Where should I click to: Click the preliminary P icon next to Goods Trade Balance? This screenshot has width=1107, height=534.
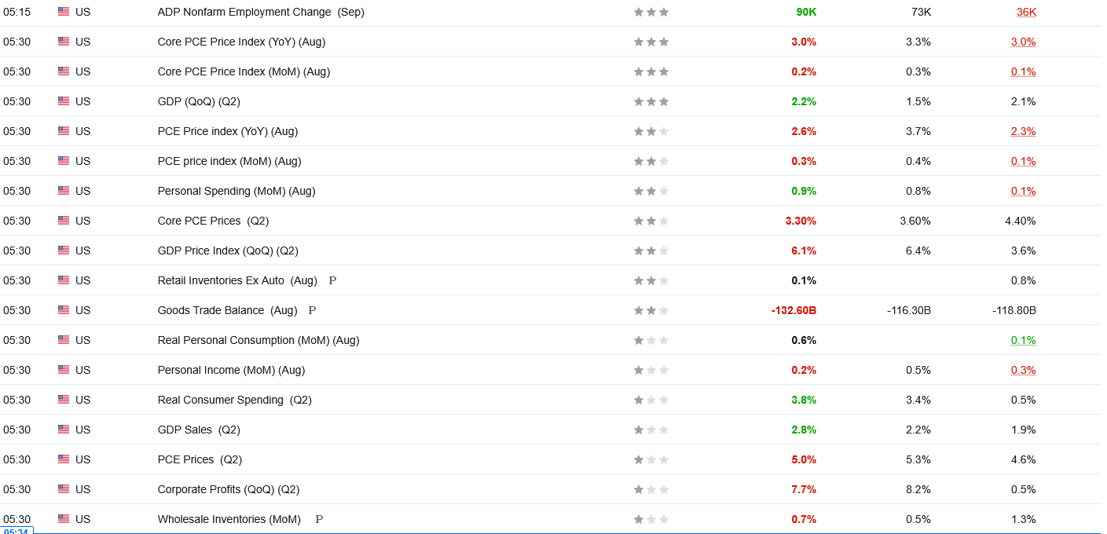click(312, 310)
